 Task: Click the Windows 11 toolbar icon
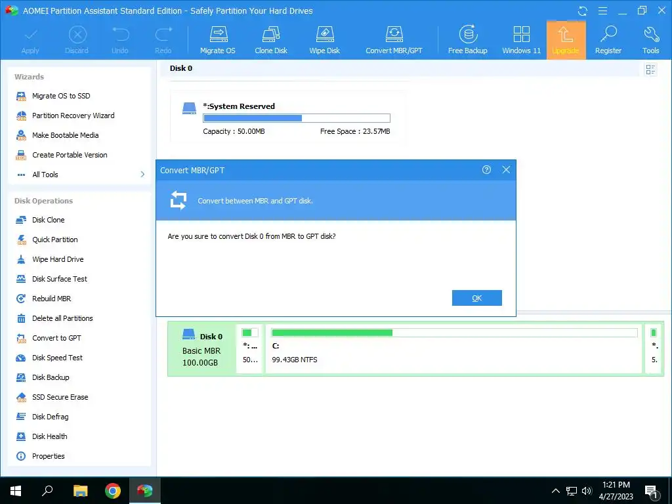point(521,40)
